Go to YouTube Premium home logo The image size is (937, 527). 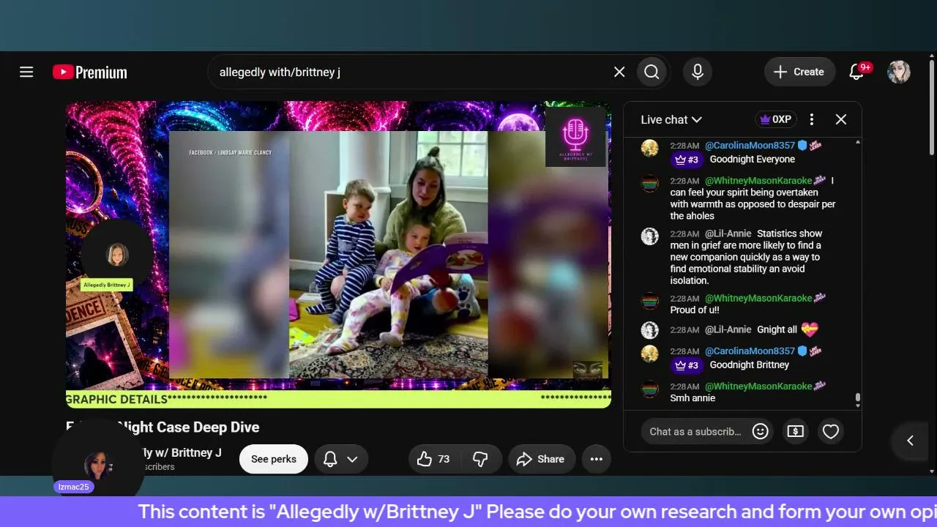[90, 72]
